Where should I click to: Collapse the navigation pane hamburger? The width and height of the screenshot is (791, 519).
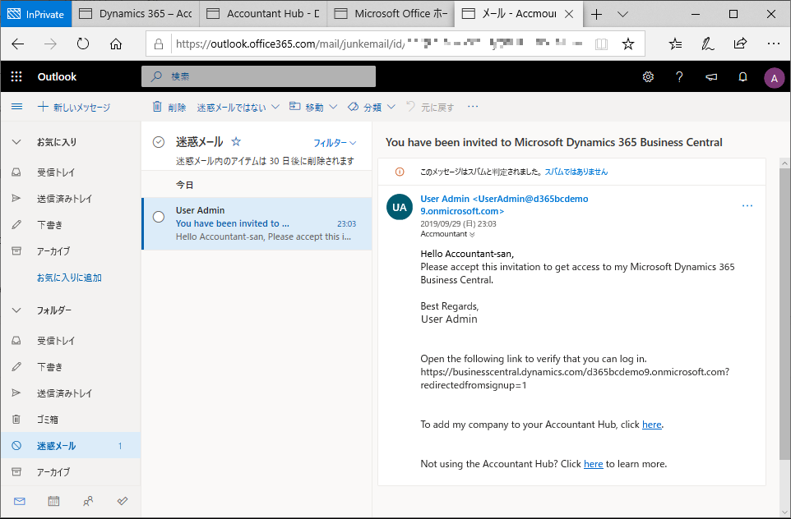16,106
